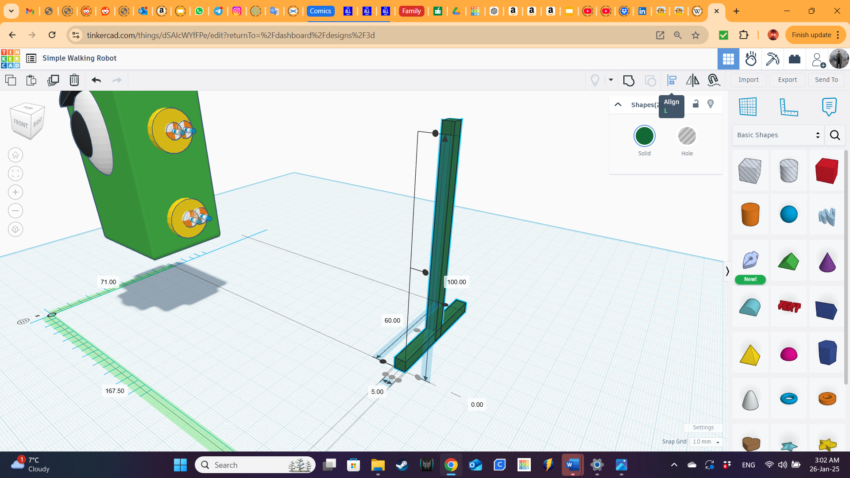Viewport: 850px width, 478px height.
Task: Collapse the Shapes panel expander
Action: click(618, 104)
